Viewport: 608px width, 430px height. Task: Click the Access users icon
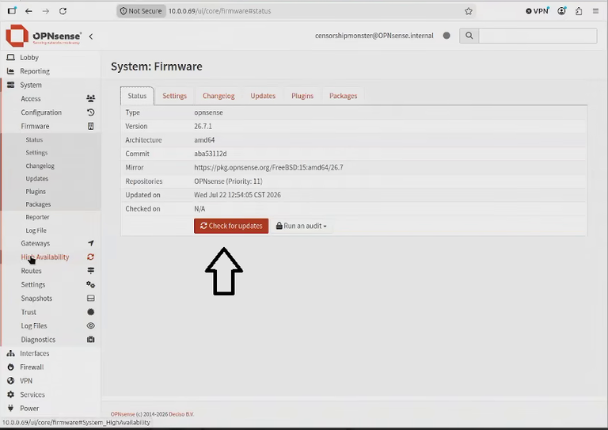coord(91,98)
